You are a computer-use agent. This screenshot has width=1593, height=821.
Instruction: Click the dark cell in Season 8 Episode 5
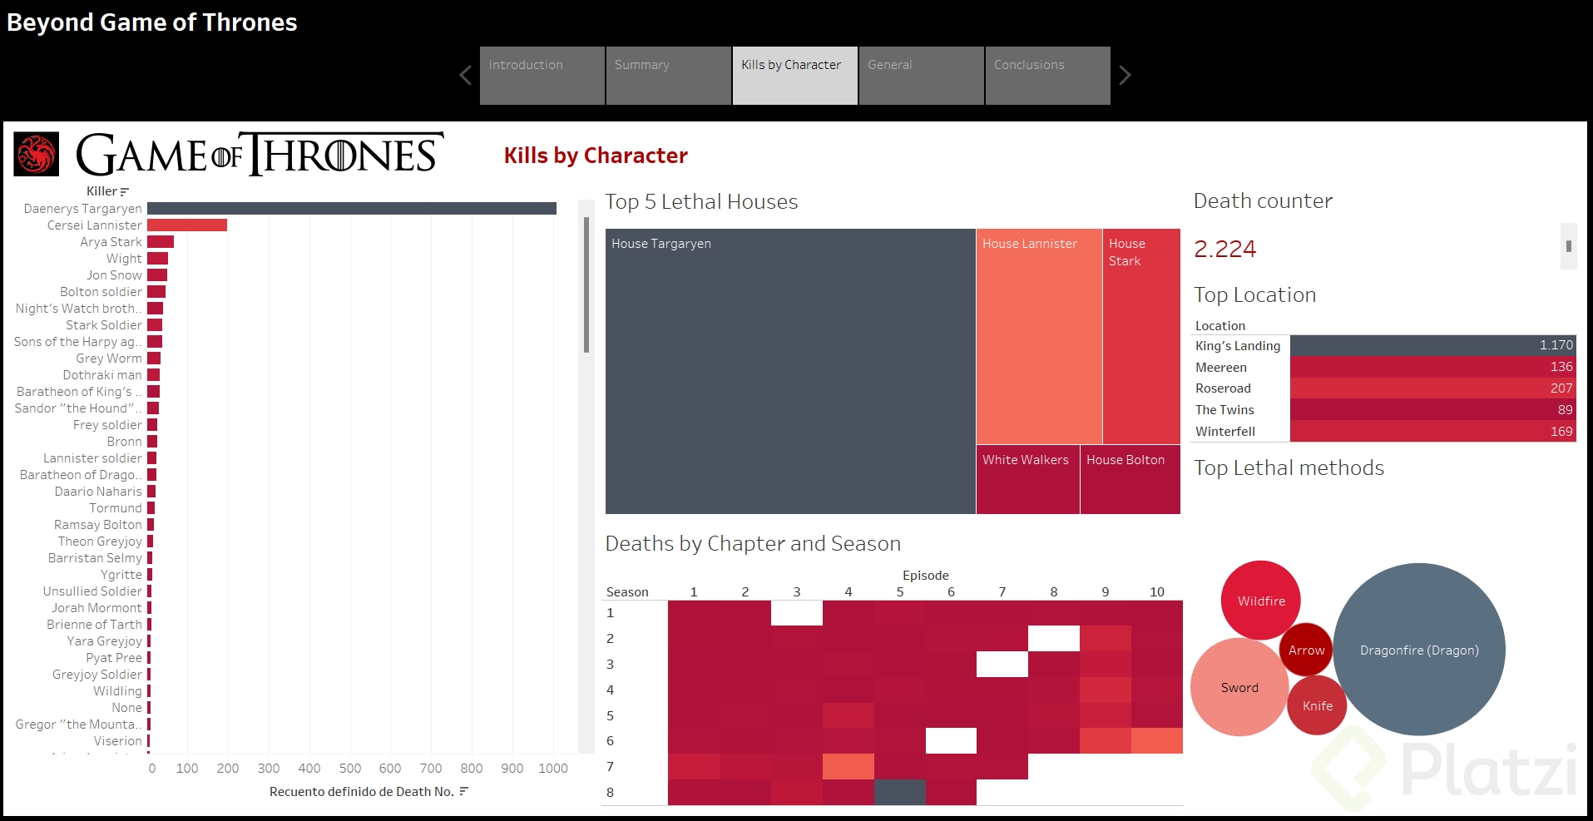(x=900, y=792)
